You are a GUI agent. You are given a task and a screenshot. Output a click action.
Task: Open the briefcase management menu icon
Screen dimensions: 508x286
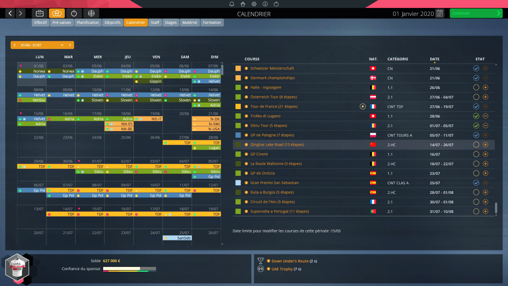click(x=39, y=13)
